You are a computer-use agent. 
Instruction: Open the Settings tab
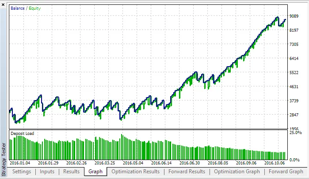click(22, 172)
